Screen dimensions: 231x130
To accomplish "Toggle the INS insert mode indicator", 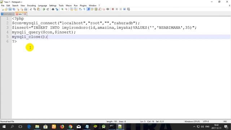I will [x=225, y=121].
